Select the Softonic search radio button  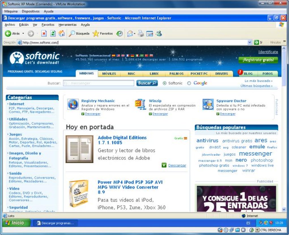pyautogui.click(x=165, y=83)
